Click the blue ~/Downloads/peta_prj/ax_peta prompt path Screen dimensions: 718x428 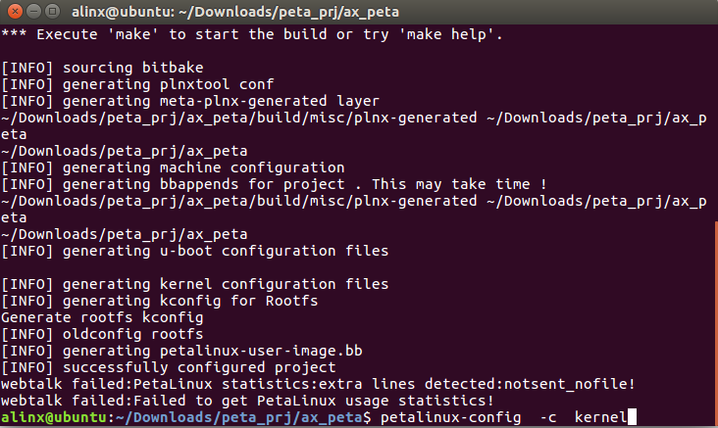[239, 417]
